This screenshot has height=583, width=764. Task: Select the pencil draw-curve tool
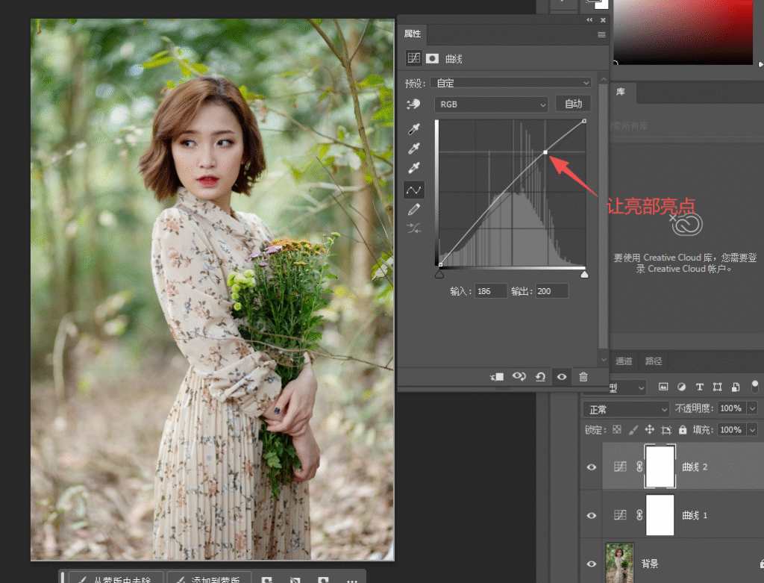pyautogui.click(x=413, y=210)
